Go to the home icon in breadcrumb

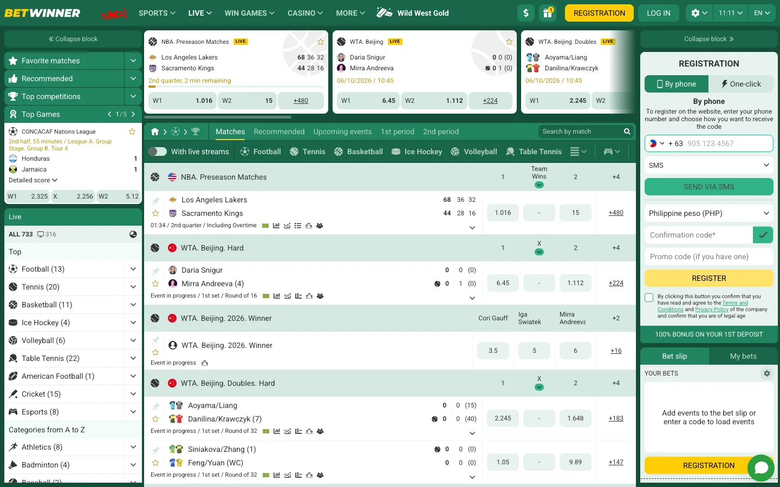[x=155, y=131]
